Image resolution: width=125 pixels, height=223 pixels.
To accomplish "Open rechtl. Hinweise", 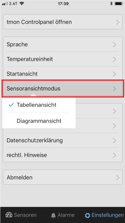I will click(63, 155).
